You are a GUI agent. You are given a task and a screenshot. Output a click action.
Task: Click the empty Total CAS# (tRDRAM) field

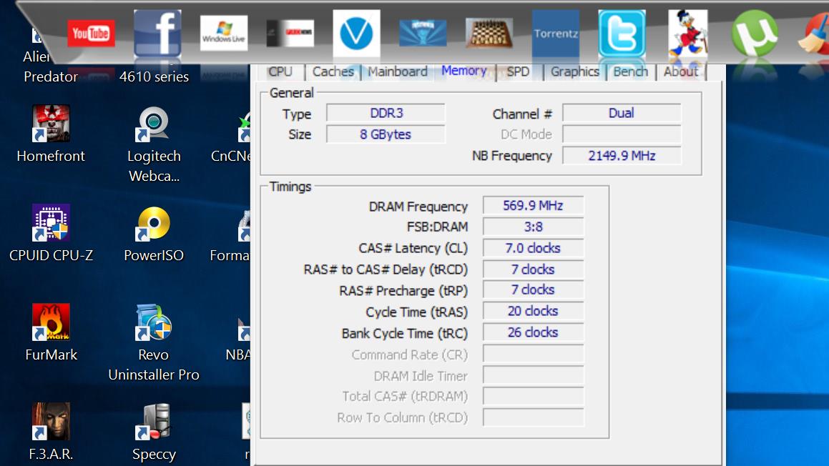(533, 396)
